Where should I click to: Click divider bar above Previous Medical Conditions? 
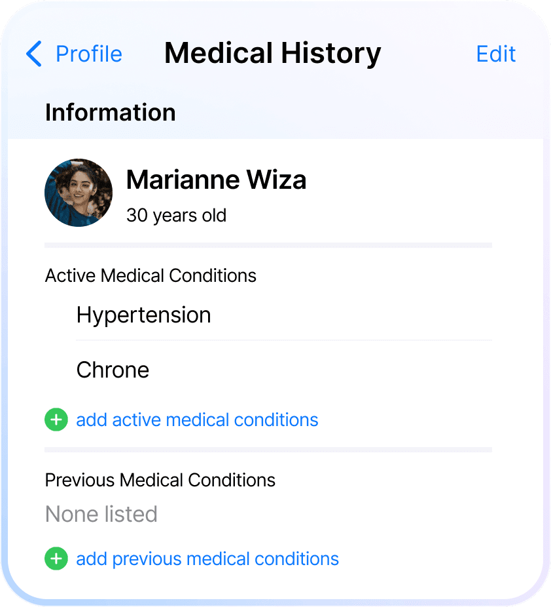coord(268,450)
